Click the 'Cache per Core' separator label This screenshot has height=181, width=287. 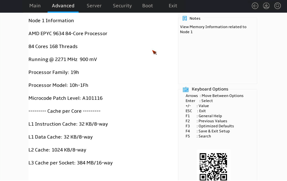pyautogui.click(x=64, y=111)
